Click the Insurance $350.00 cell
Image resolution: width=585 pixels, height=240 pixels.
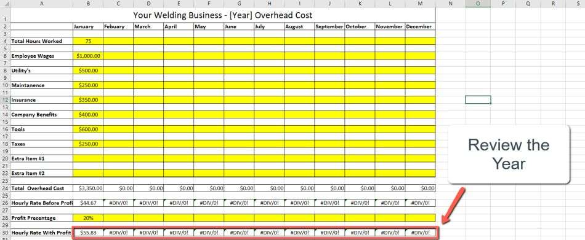click(x=88, y=100)
